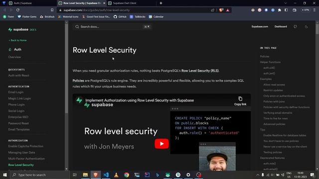Switch to Supabase Dart Client tab
Screen dimensions: 319x179
pos(131,3)
